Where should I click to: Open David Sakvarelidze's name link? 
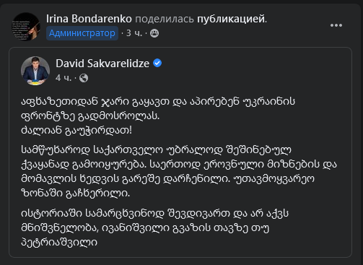[102, 64]
